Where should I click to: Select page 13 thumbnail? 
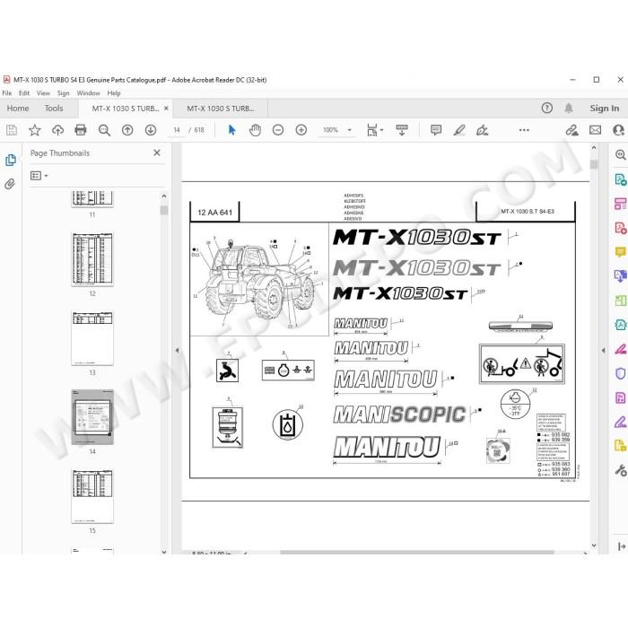92,337
